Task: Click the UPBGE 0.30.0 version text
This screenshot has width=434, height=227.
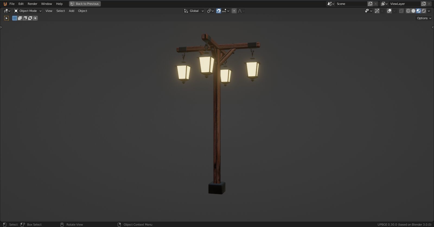Action: tap(404, 225)
